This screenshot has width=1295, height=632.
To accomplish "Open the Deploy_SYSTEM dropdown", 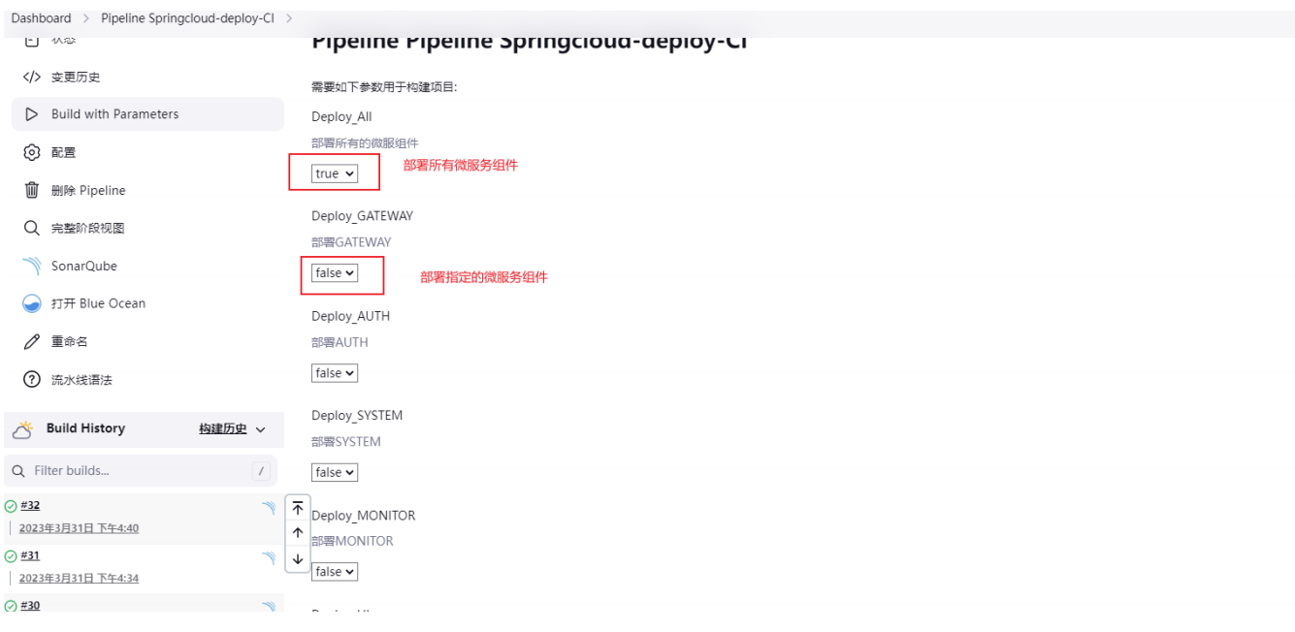I will click(335, 473).
